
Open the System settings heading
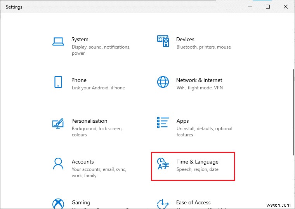point(80,39)
